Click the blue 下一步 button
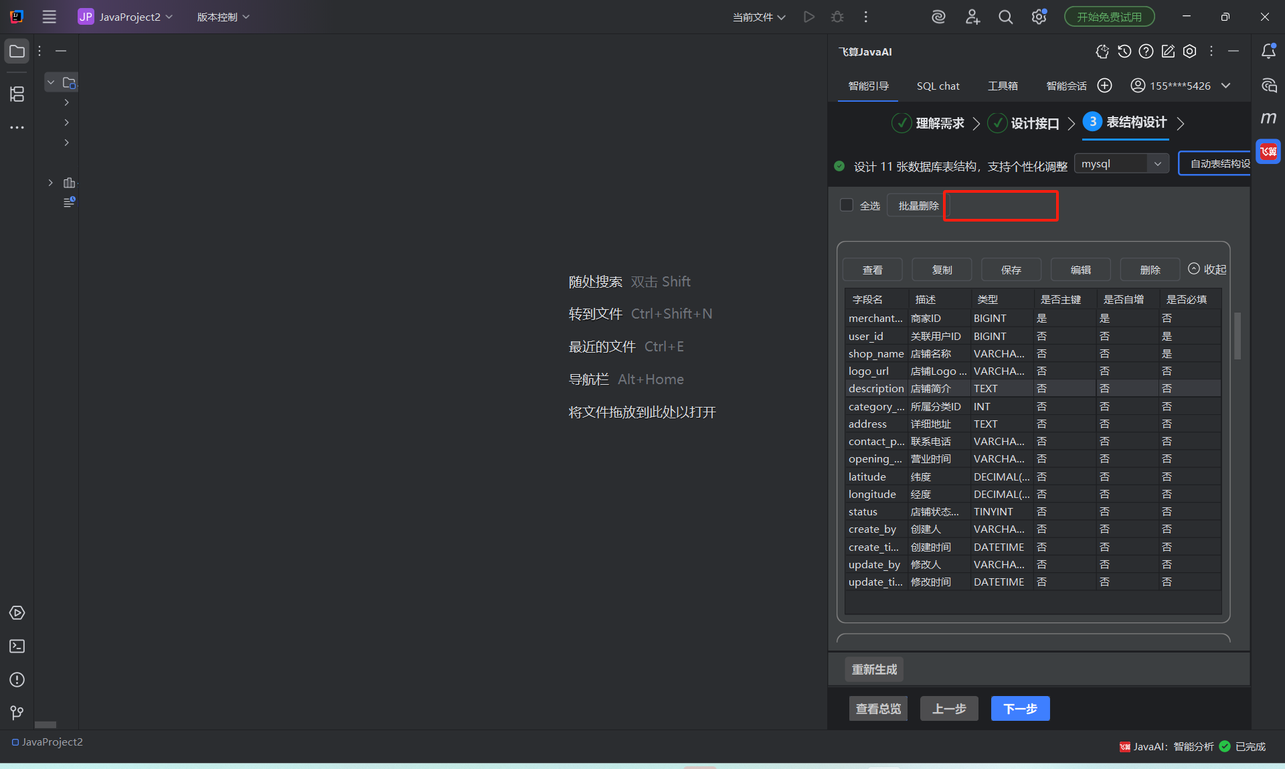Image resolution: width=1285 pixels, height=769 pixels. point(1020,708)
